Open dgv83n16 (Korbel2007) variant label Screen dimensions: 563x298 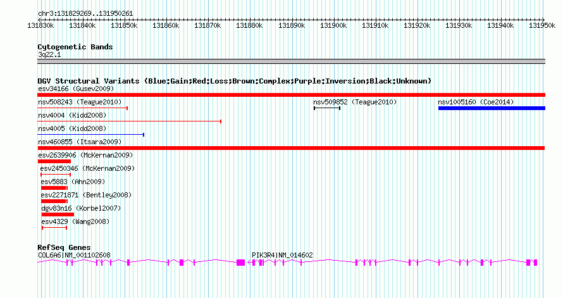(x=81, y=208)
